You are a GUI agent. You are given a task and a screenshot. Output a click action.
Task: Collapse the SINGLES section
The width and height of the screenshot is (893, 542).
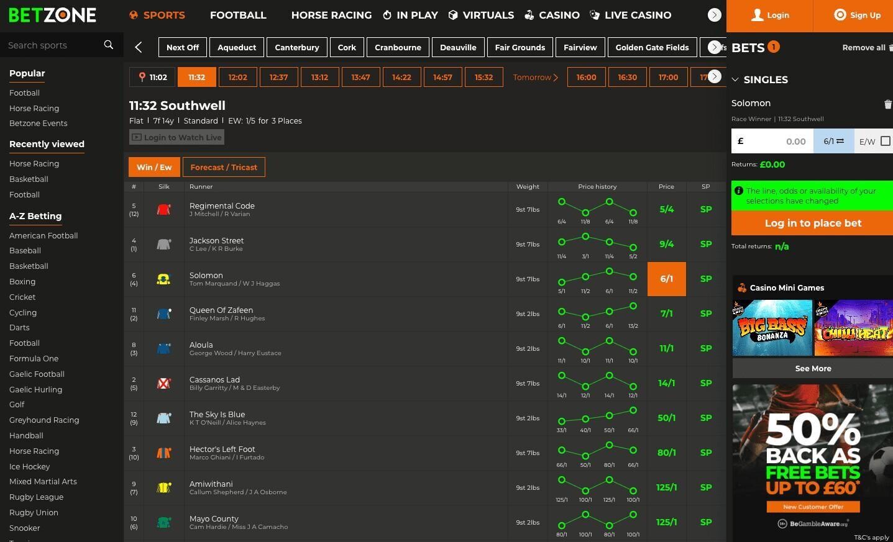point(760,79)
